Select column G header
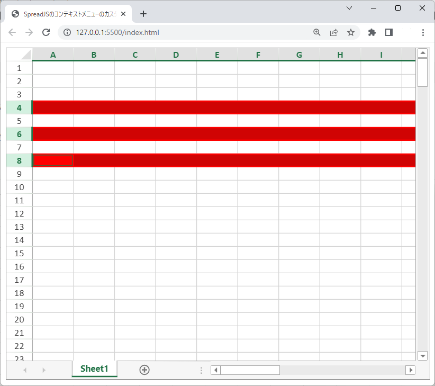435x386 pixels. [299, 55]
